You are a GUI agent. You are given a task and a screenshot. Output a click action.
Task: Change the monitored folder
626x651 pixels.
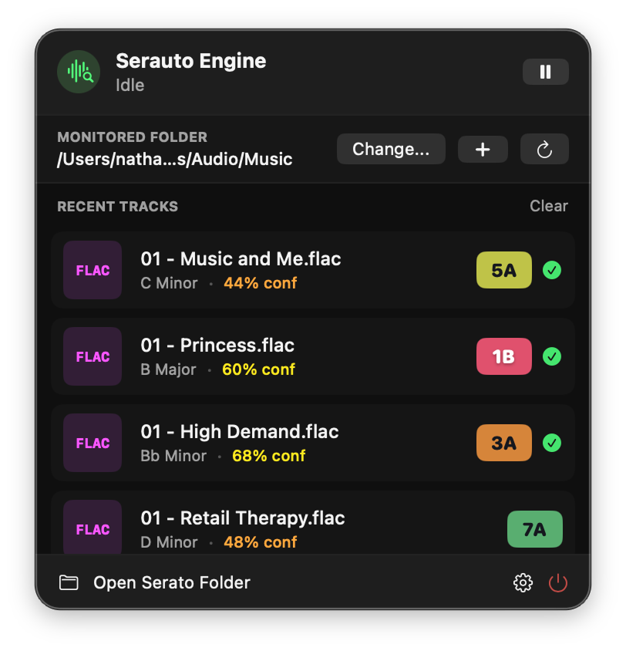pos(391,149)
